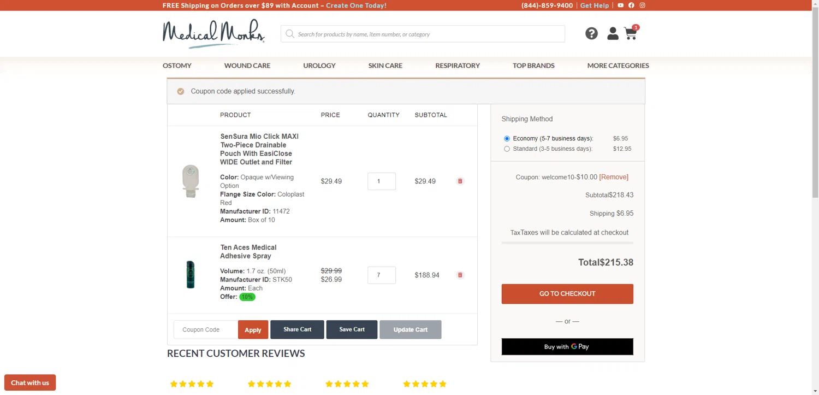Open the YouTube social icon
This screenshot has height=395, width=819.
point(620,5)
